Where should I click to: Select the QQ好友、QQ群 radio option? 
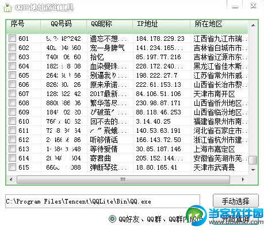tap(112, 219)
